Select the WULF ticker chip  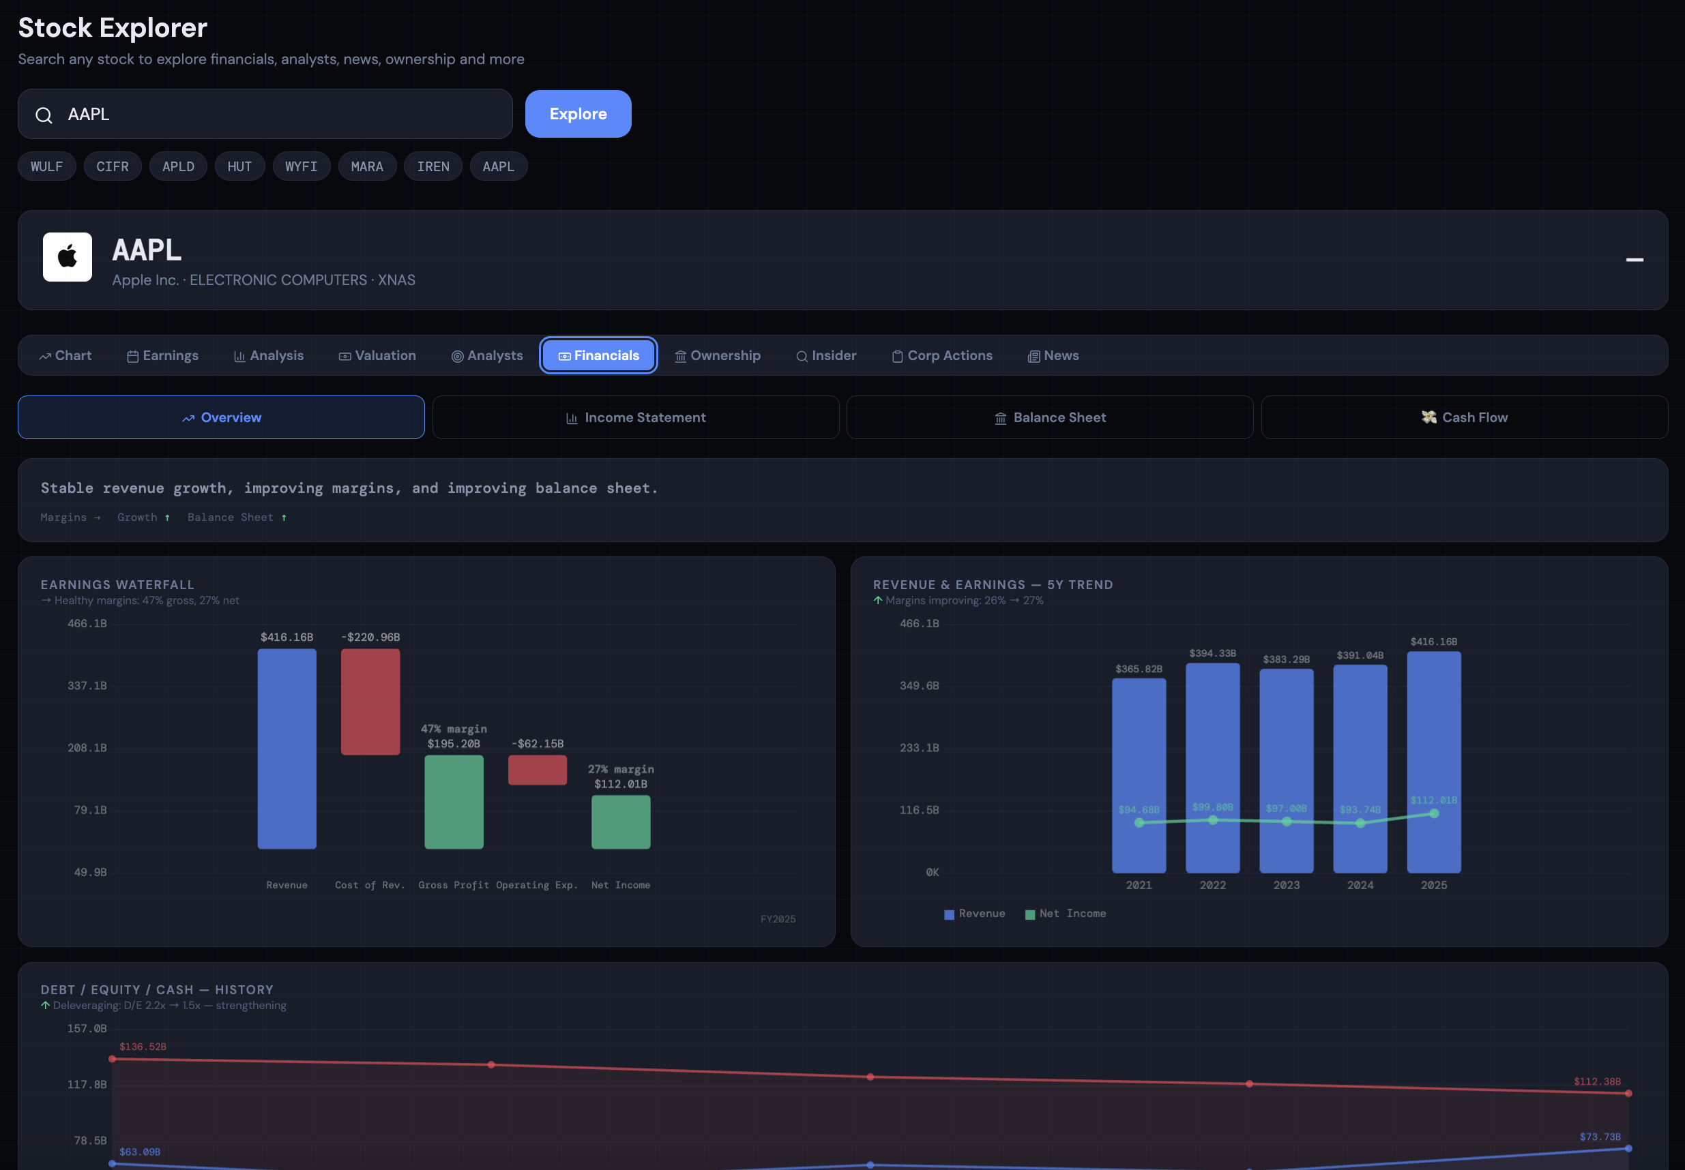[47, 166]
